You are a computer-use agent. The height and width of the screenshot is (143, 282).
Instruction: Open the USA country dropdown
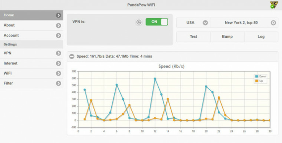click(x=193, y=23)
